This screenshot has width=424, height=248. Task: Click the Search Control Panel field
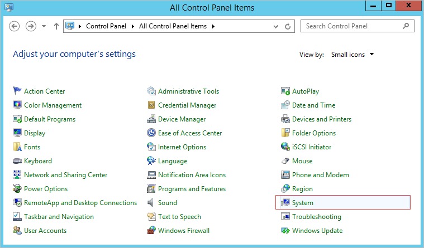click(351, 26)
